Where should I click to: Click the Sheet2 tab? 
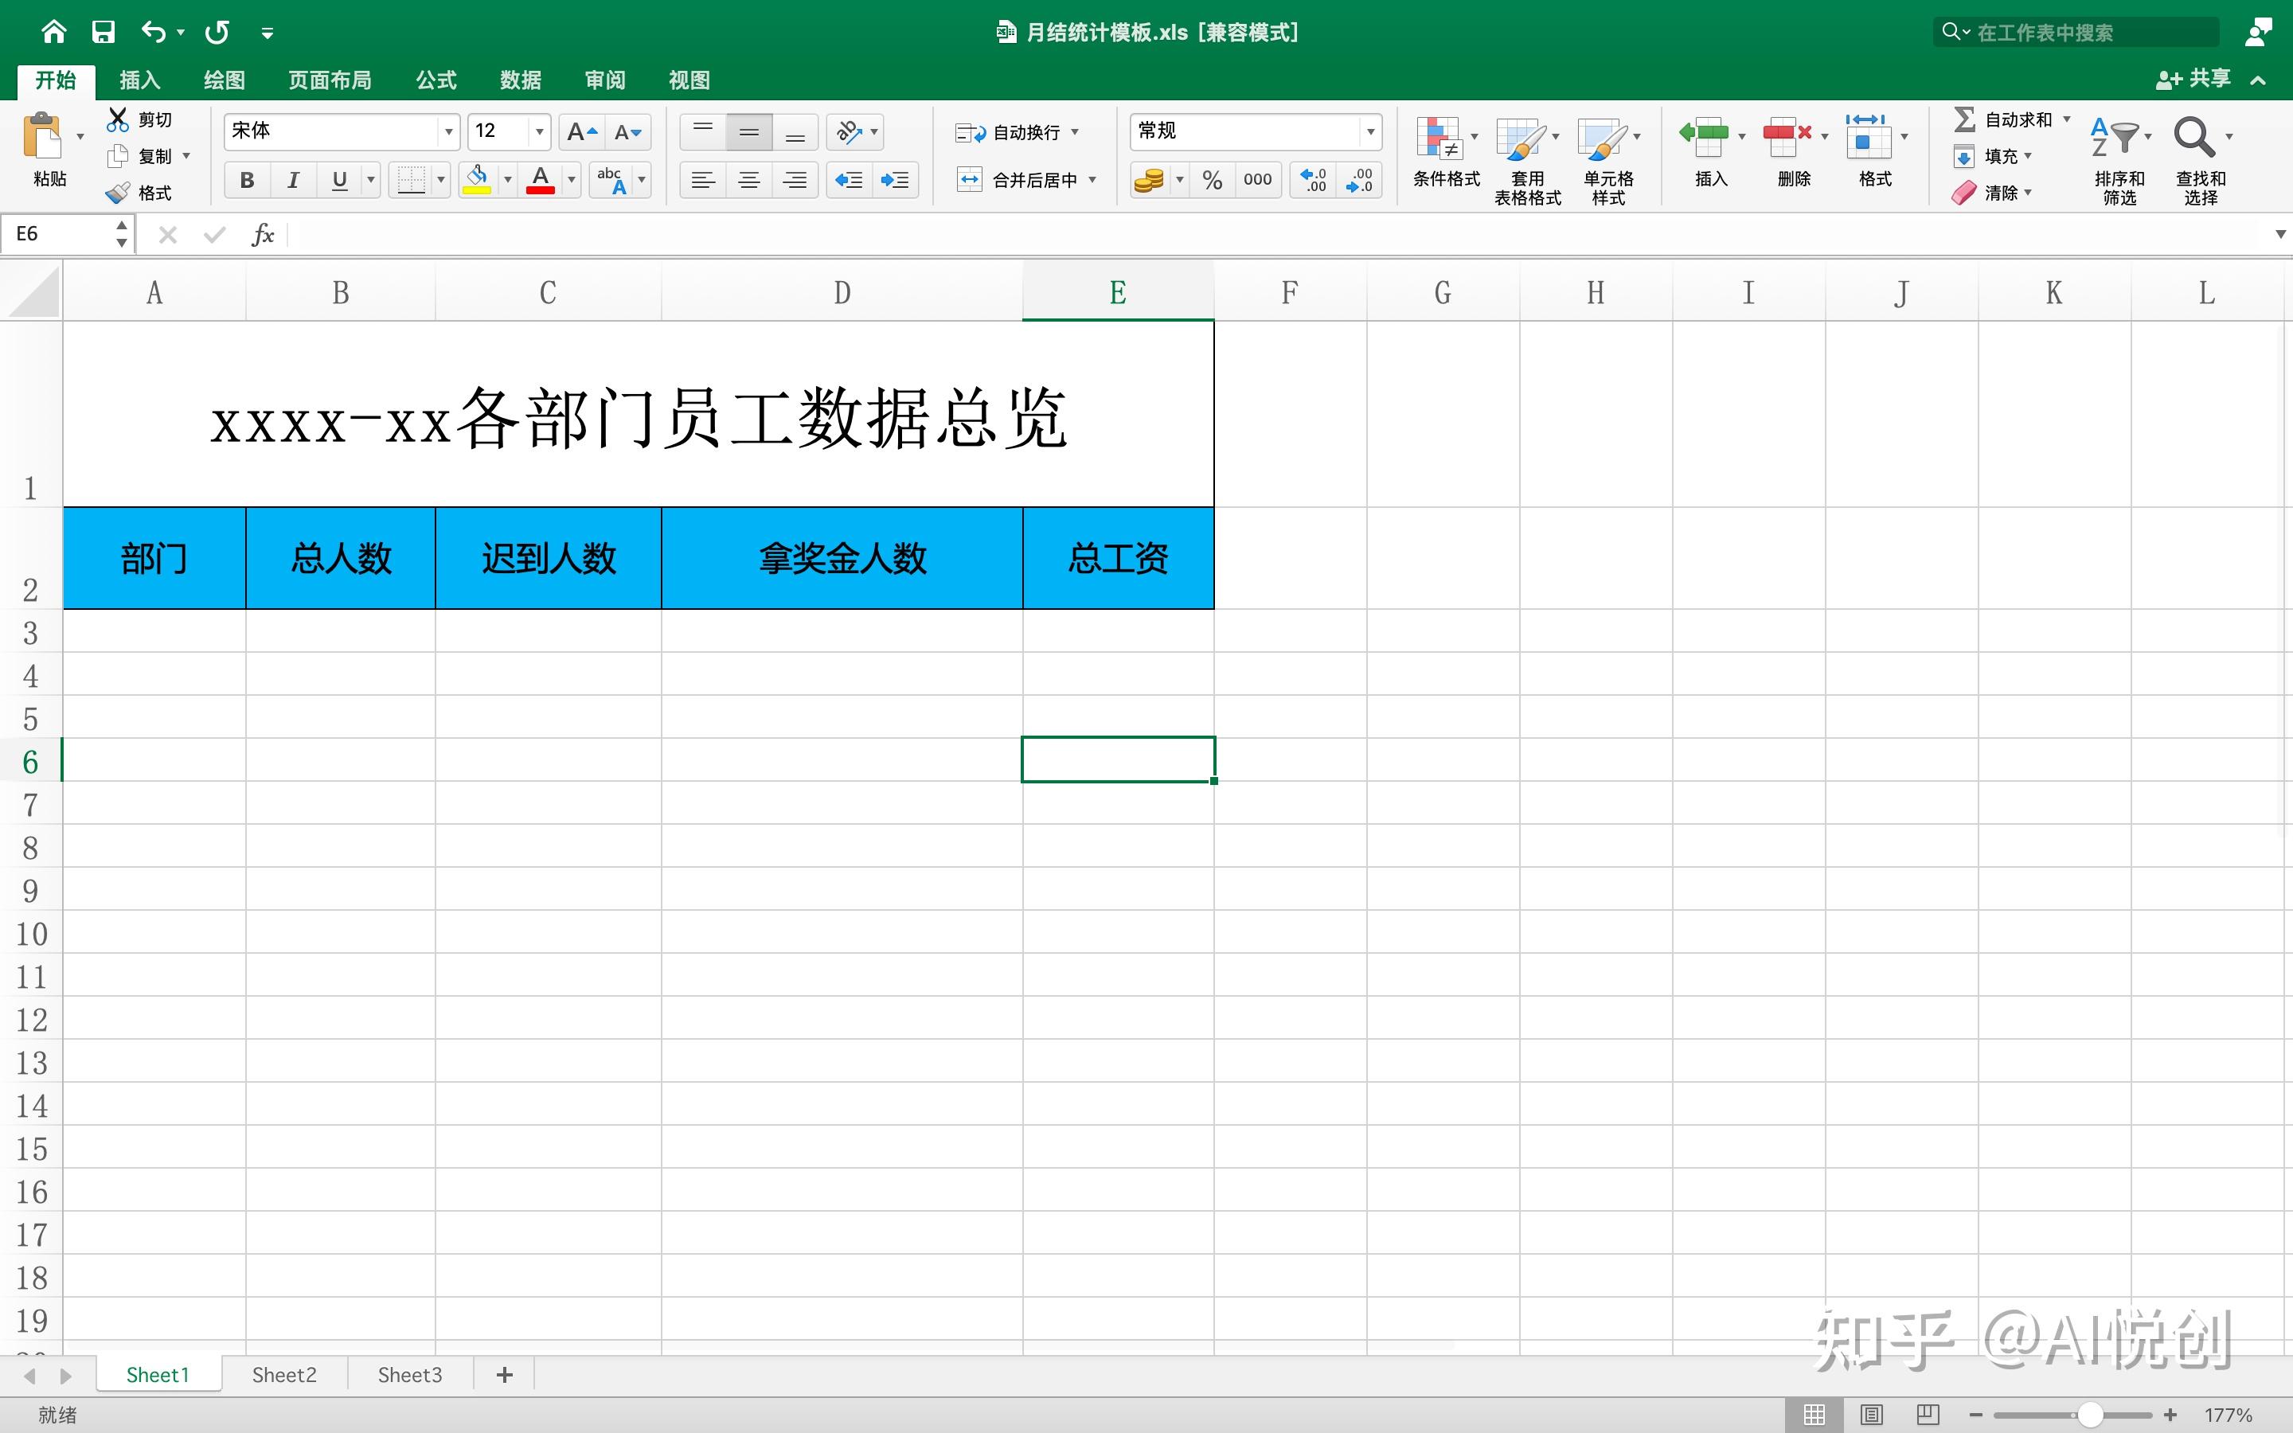283,1375
